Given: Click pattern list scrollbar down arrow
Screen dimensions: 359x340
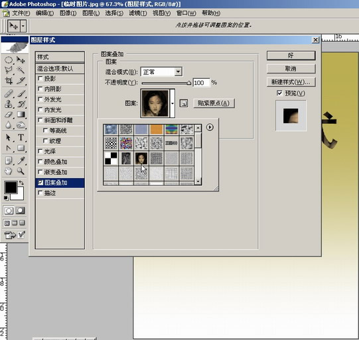Looking at the screenshot, I should (x=198, y=182).
